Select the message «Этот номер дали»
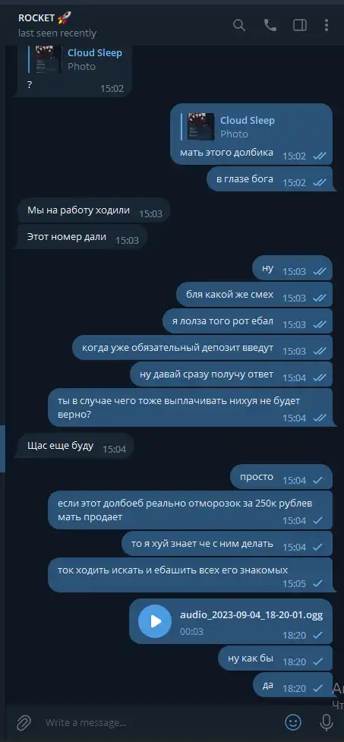This screenshot has height=742, width=344. click(x=82, y=238)
